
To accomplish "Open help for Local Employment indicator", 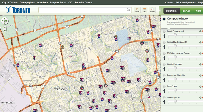I will [x=200, y=31].
